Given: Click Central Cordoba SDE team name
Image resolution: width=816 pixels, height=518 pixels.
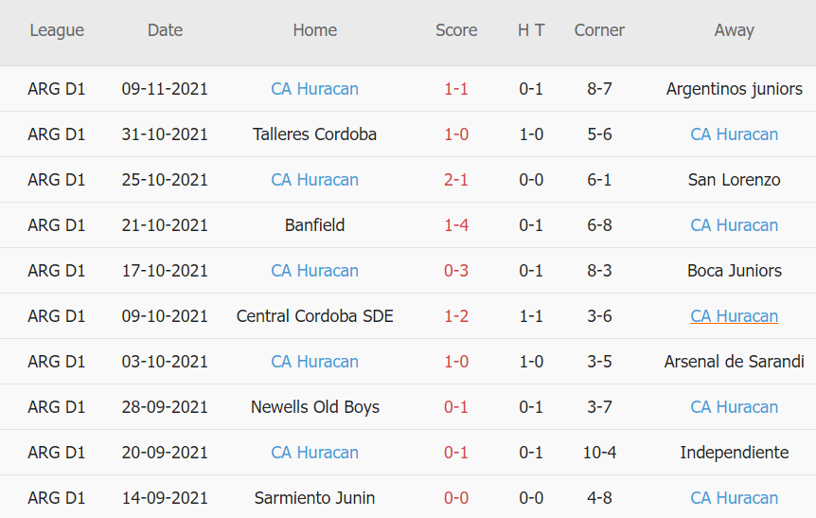Looking at the screenshot, I should pos(314,316).
